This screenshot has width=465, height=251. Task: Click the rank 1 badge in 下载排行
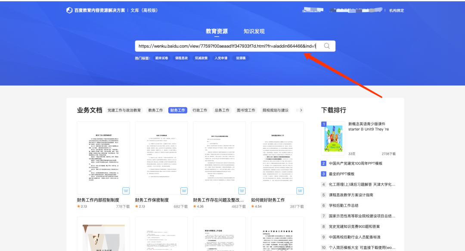coord(324,124)
